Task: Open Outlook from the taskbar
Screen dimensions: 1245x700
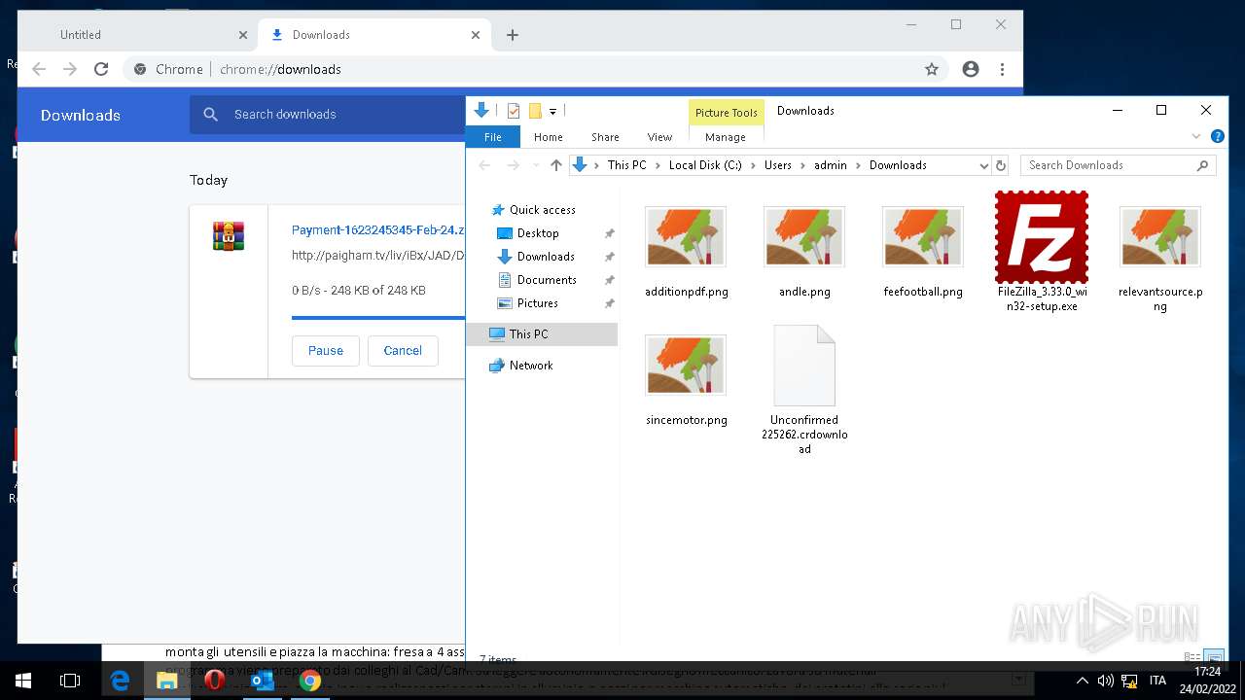Action: click(x=263, y=681)
